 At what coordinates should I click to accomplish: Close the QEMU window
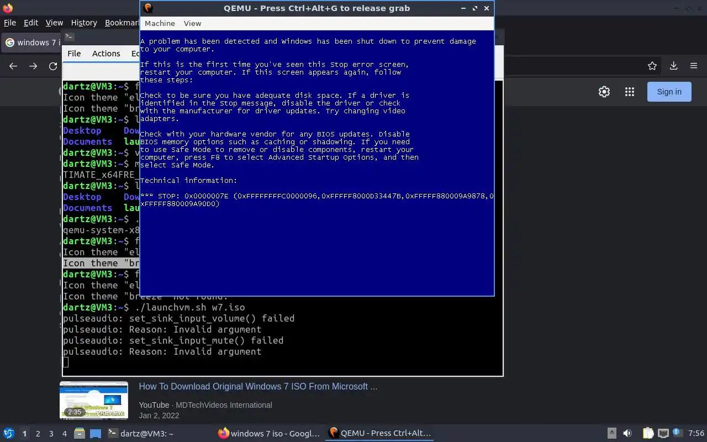click(x=486, y=8)
